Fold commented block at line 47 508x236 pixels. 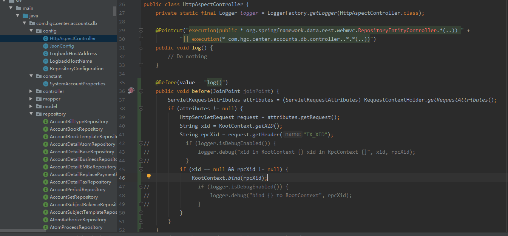pyautogui.click(x=141, y=187)
